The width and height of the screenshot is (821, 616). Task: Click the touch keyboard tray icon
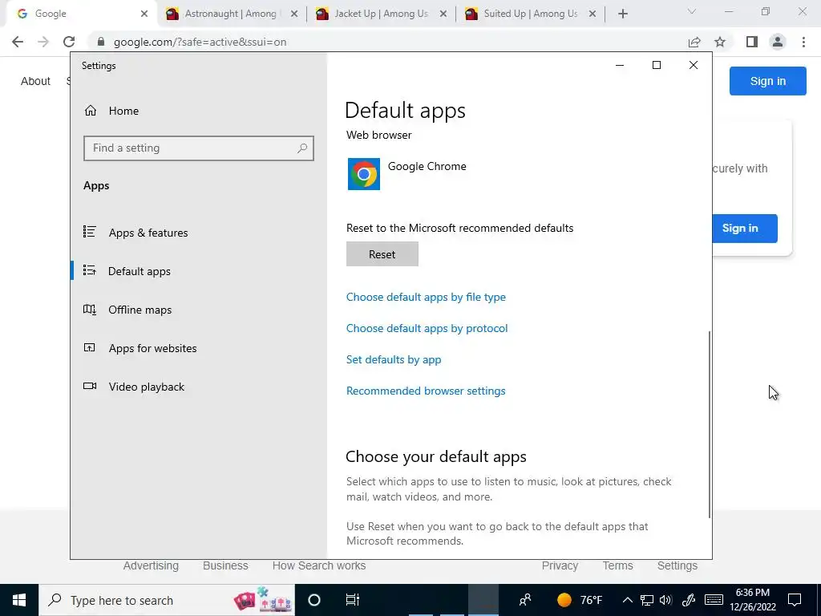[714, 600]
